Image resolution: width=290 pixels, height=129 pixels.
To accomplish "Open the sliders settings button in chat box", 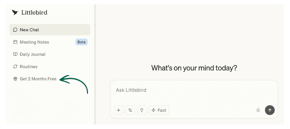I will [x=130, y=110].
